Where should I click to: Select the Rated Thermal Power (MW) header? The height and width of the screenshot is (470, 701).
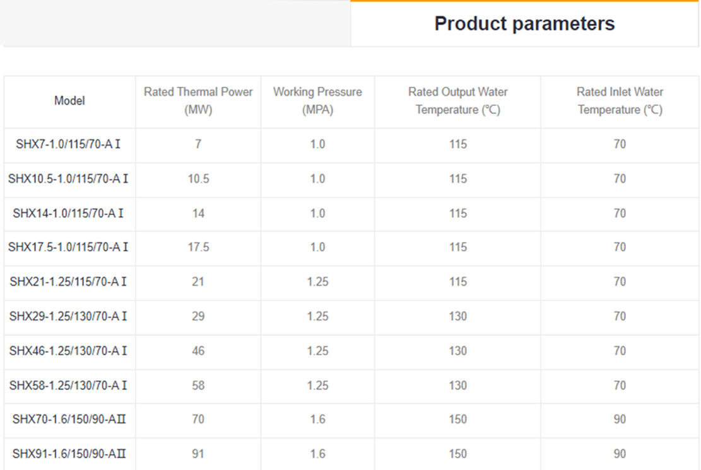click(x=198, y=101)
